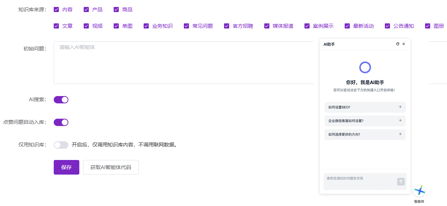Turn off the AI搜索 switch
447x206 pixels.
pyautogui.click(x=61, y=100)
